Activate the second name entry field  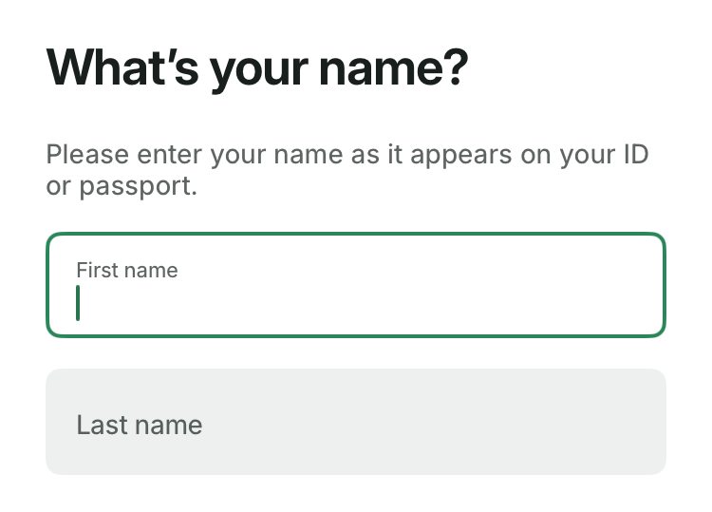click(355, 422)
